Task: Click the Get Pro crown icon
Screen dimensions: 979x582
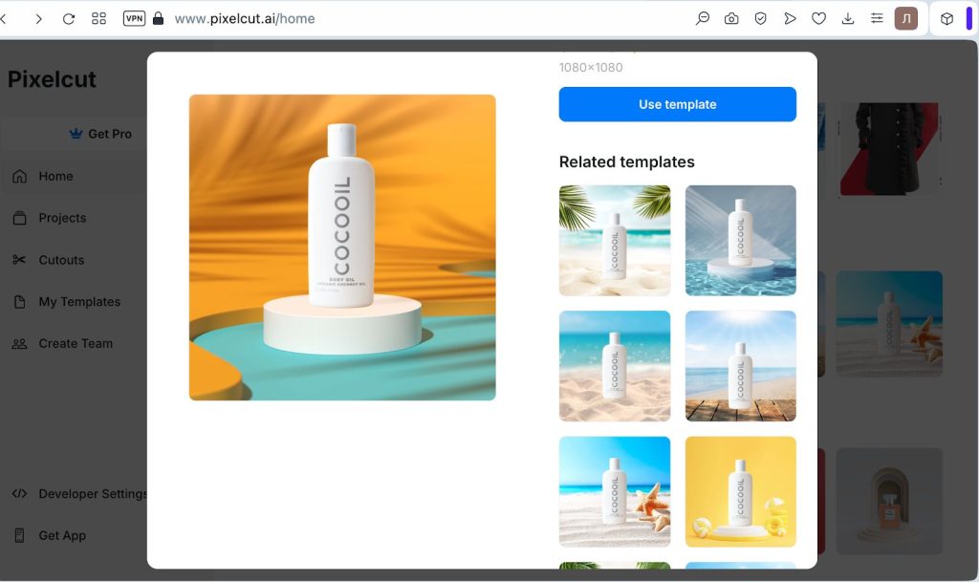Action: coord(76,134)
